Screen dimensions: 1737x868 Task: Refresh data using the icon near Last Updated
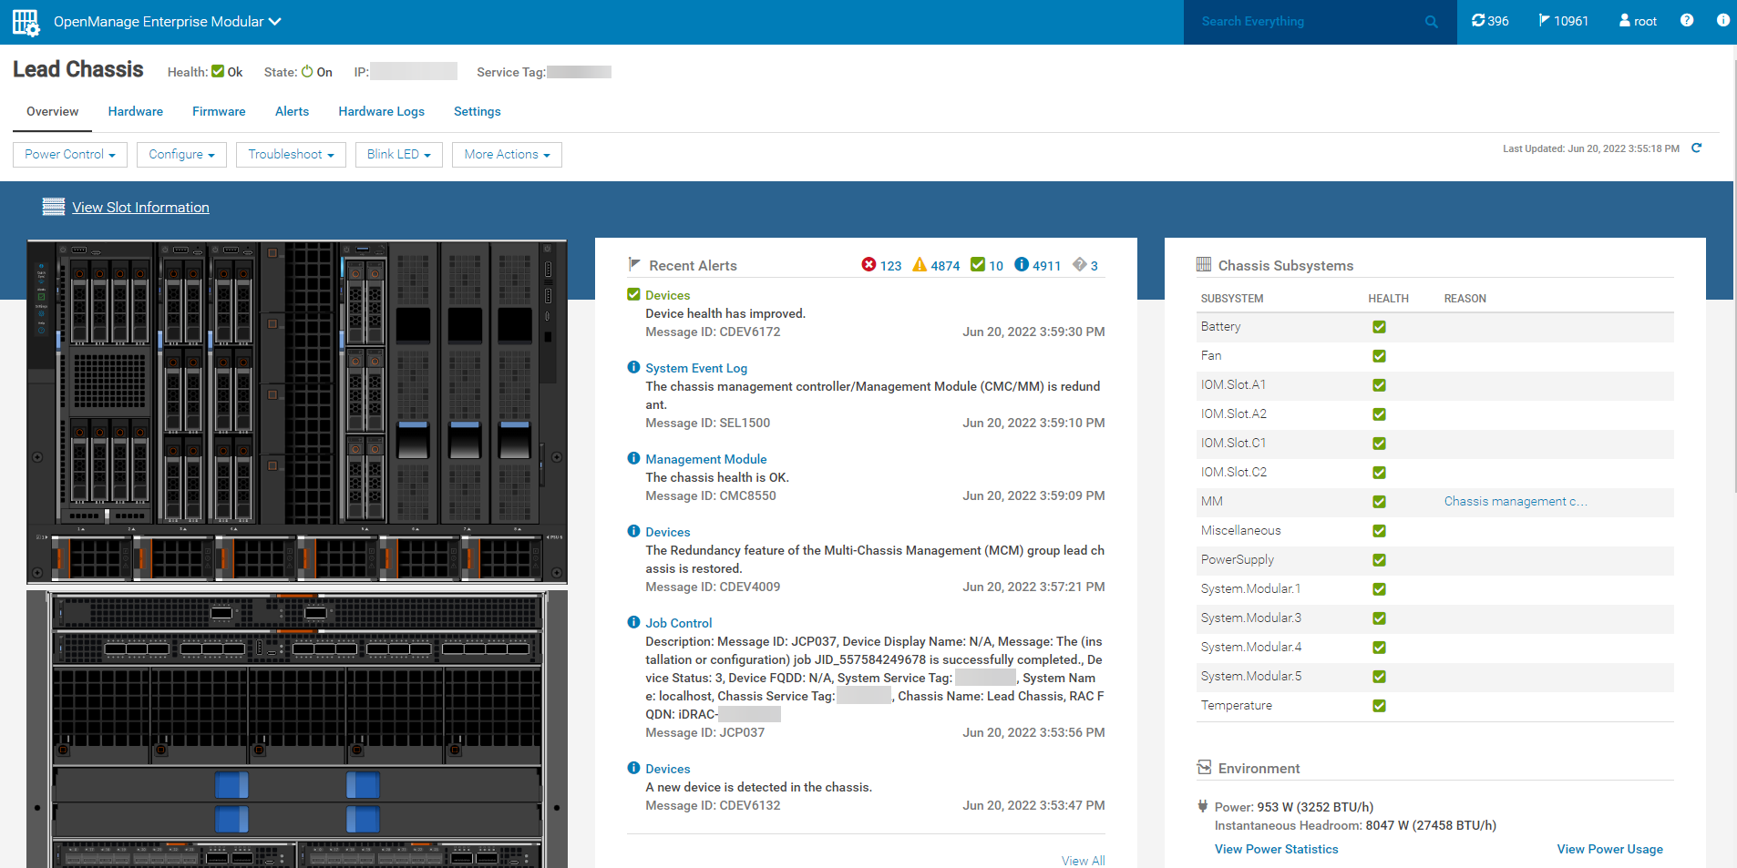tap(1697, 148)
